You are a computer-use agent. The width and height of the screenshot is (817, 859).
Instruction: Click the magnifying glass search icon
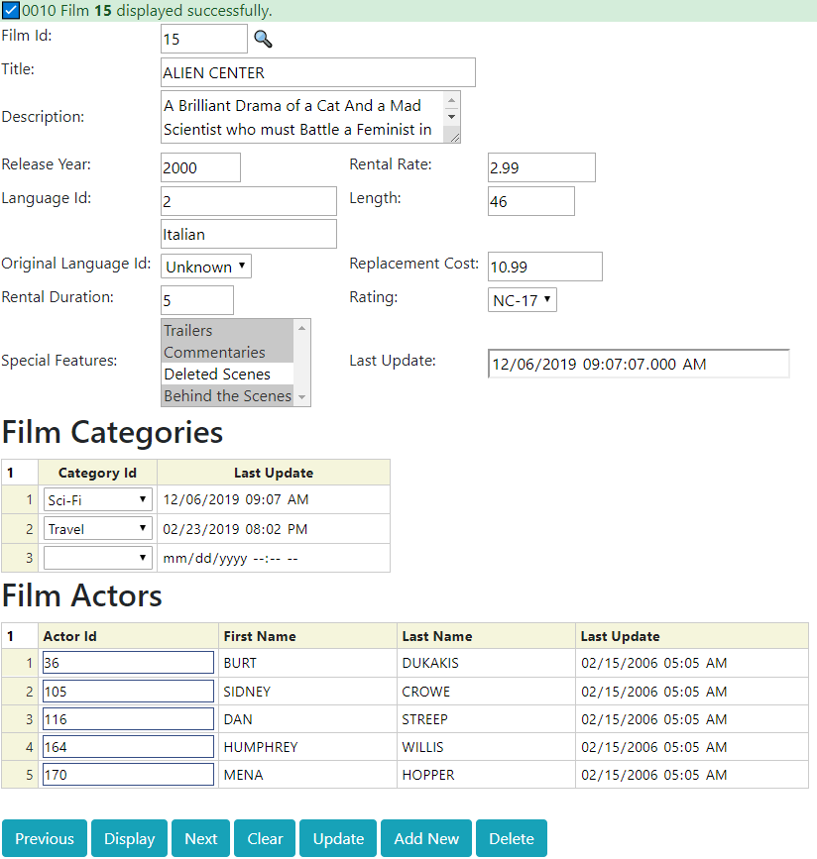click(x=262, y=39)
